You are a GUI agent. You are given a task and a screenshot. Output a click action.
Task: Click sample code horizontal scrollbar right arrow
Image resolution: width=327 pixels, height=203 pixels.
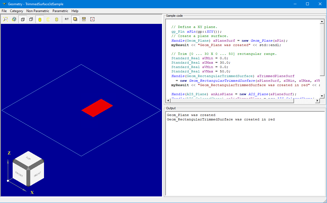(317, 101)
